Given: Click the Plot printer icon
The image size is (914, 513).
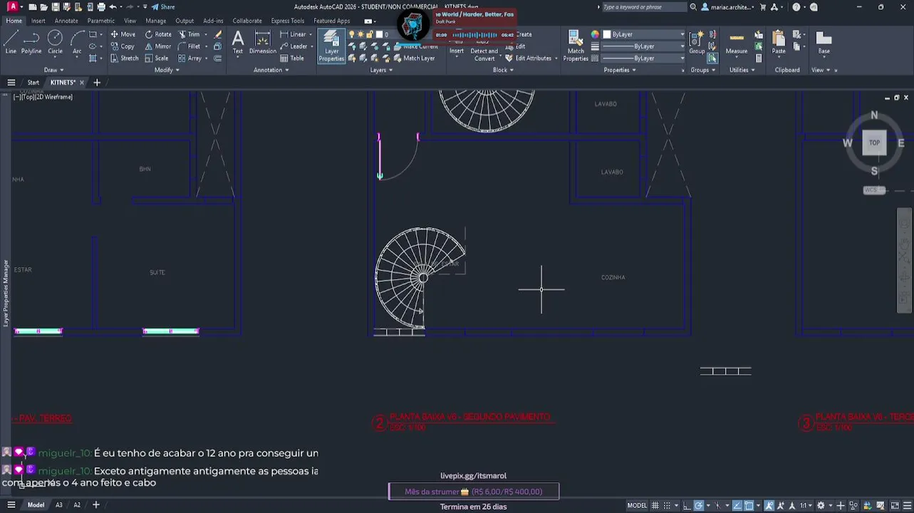Looking at the screenshot, I should pyautogui.click(x=101, y=7).
